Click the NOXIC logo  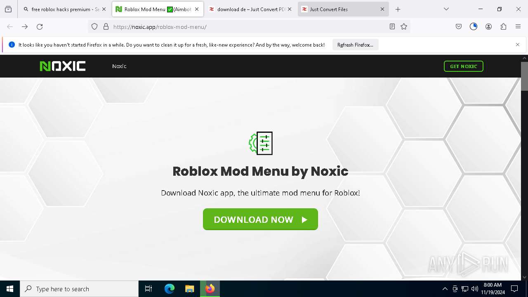(x=63, y=66)
